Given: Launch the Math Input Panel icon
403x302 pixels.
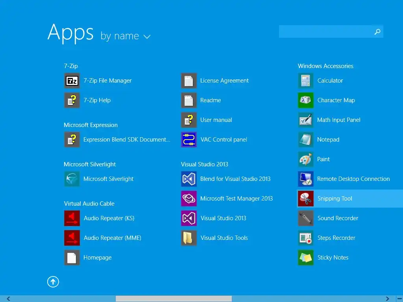Looking at the screenshot, I should 305,120.
